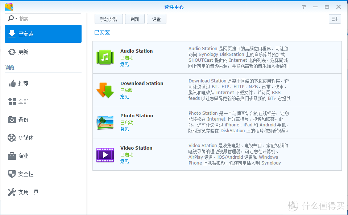This screenshot has height=215, width=348.
Task: Maximize the Package Center window
Action: pos(327,7)
